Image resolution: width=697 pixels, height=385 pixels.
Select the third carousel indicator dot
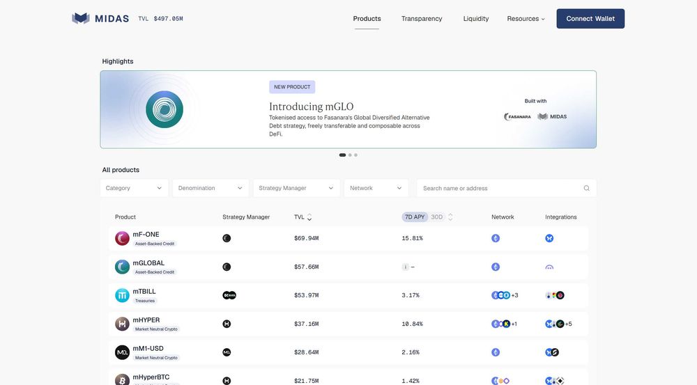pyautogui.click(x=355, y=155)
